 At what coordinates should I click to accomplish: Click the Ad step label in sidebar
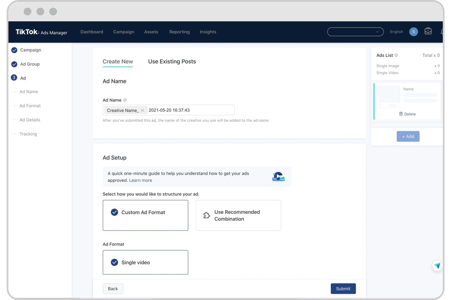point(23,78)
